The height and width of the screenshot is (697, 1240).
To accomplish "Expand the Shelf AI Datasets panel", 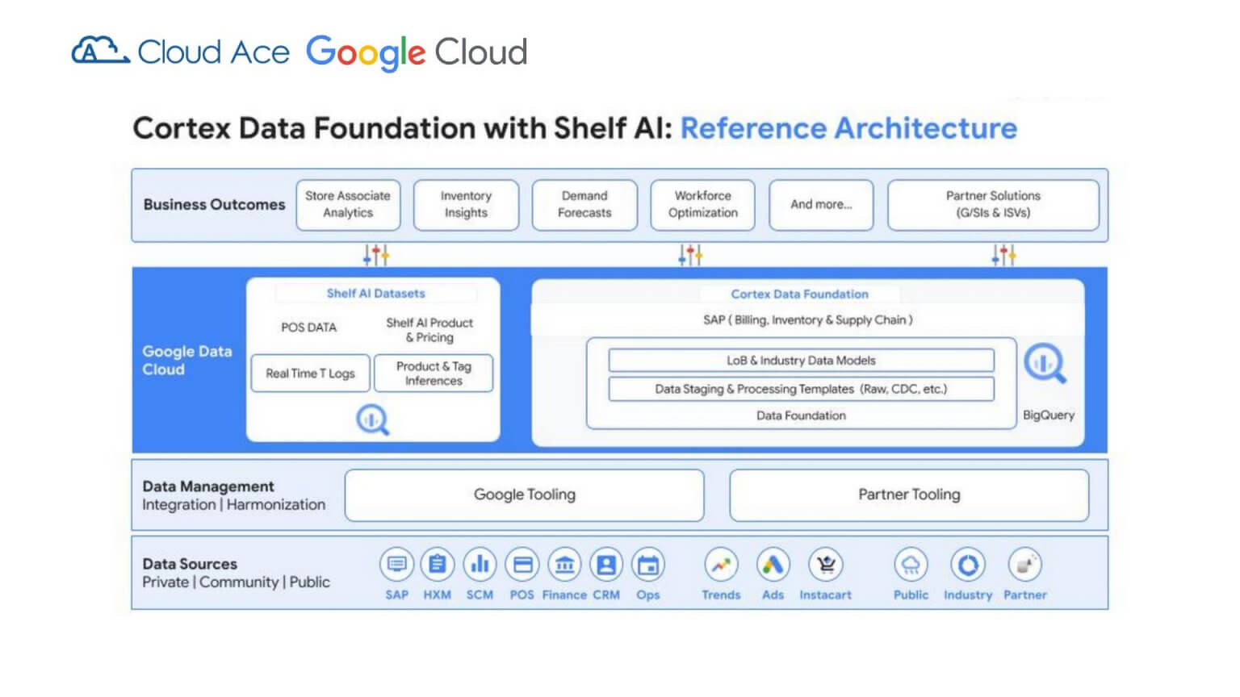I will coord(375,294).
